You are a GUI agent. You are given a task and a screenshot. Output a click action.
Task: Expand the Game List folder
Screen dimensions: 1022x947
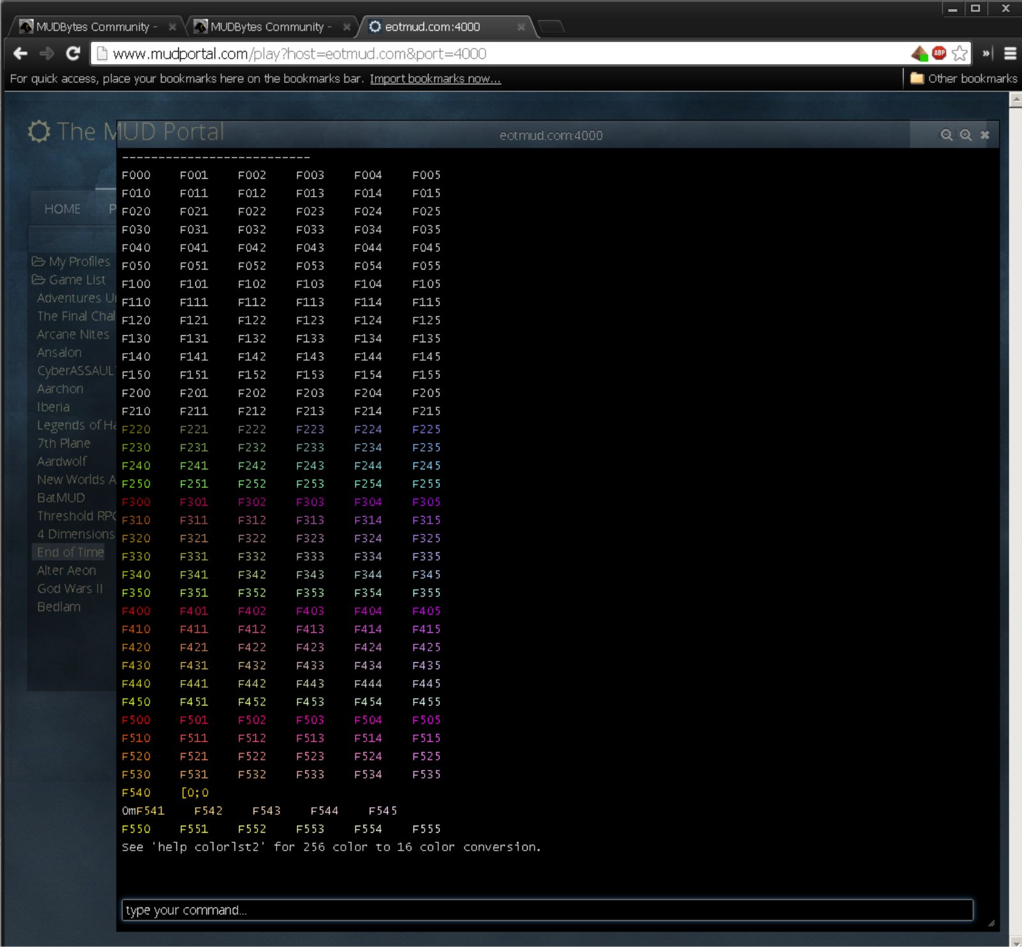[68, 280]
